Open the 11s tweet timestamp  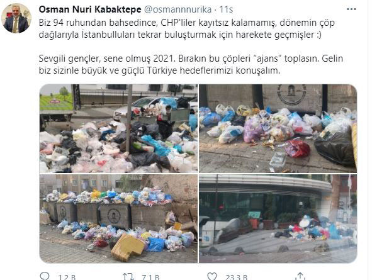point(226,9)
